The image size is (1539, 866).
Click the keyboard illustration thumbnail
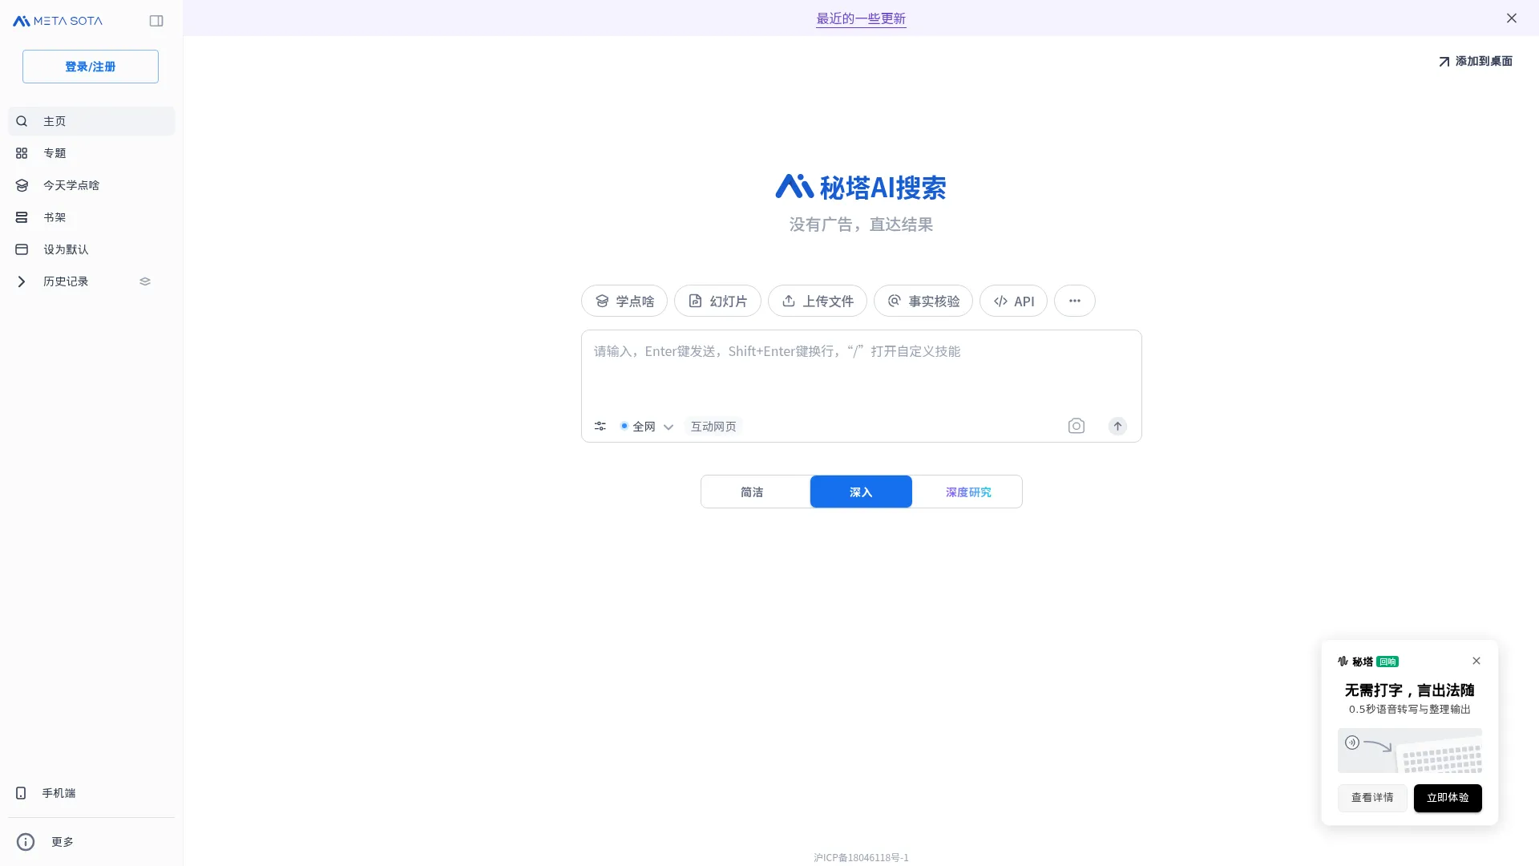[1410, 751]
